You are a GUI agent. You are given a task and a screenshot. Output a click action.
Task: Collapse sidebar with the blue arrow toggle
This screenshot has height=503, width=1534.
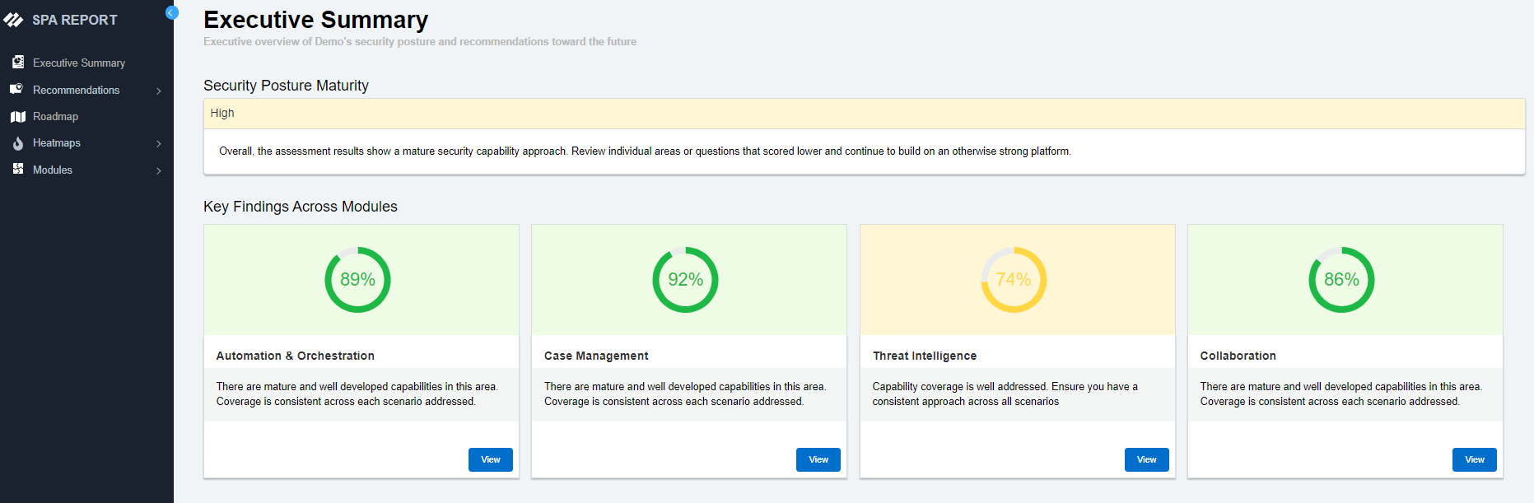click(x=171, y=12)
